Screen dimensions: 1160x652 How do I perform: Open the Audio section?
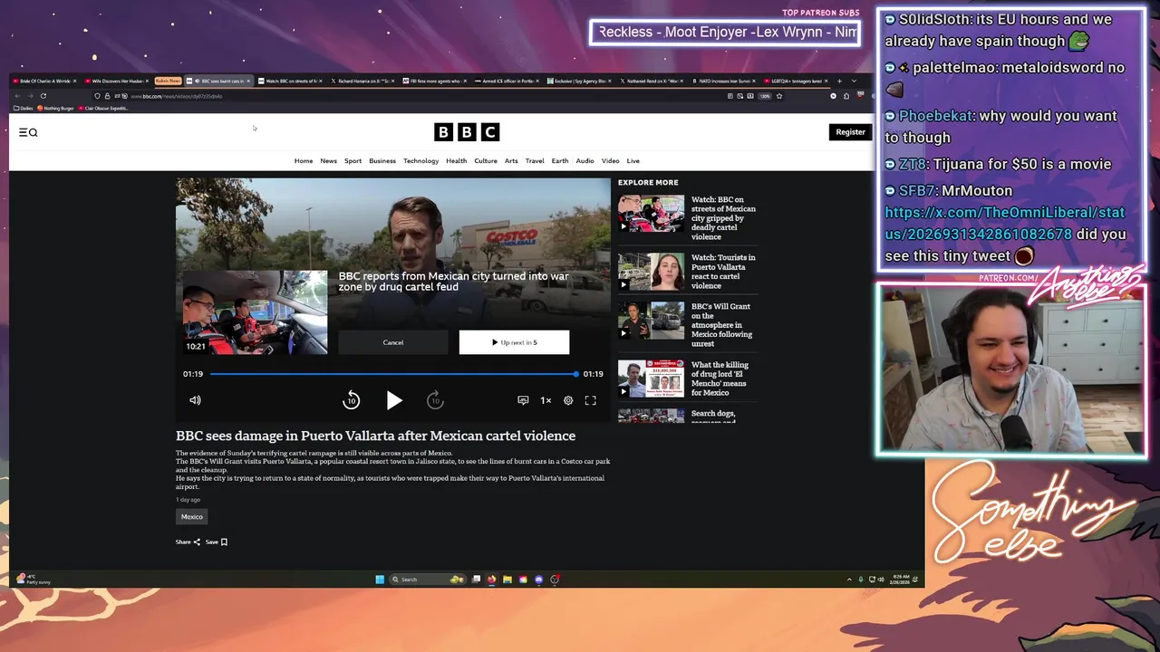click(x=585, y=161)
